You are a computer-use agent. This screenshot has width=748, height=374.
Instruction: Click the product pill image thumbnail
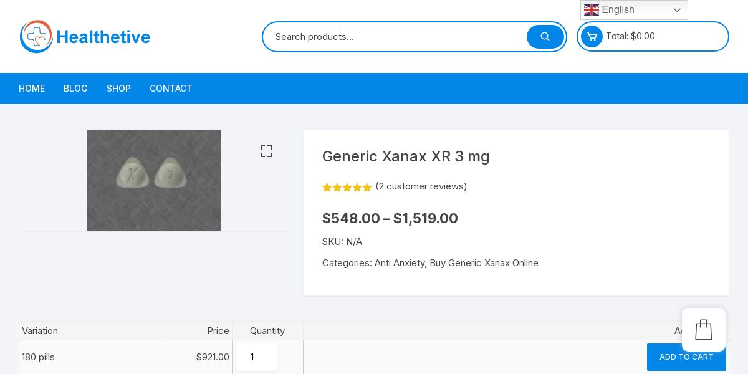(x=153, y=180)
